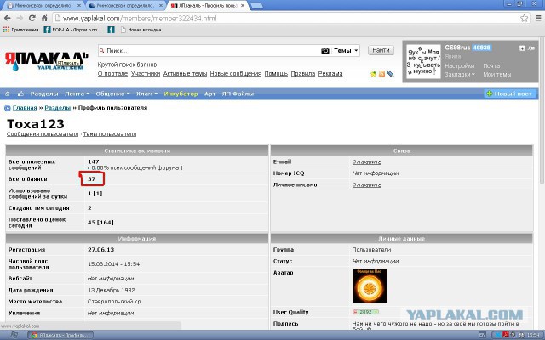
Task: Open the Правила link
Action: [303, 74]
